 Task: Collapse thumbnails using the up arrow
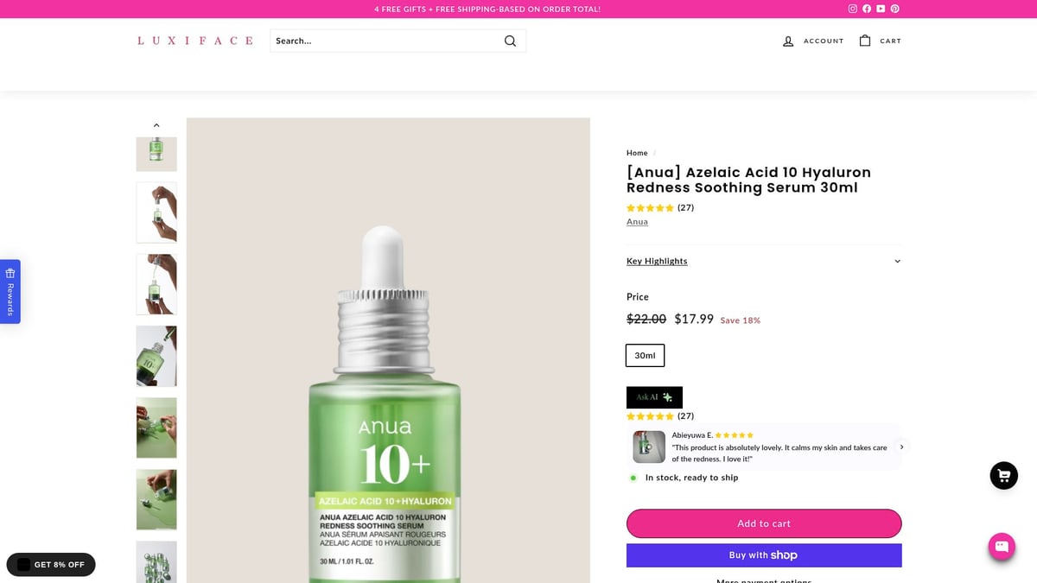tap(156, 124)
